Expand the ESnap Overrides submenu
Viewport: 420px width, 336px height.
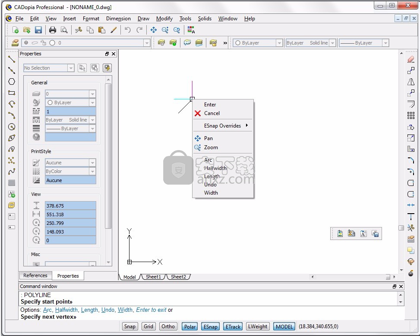pyautogui.click(x=223, y=125)
